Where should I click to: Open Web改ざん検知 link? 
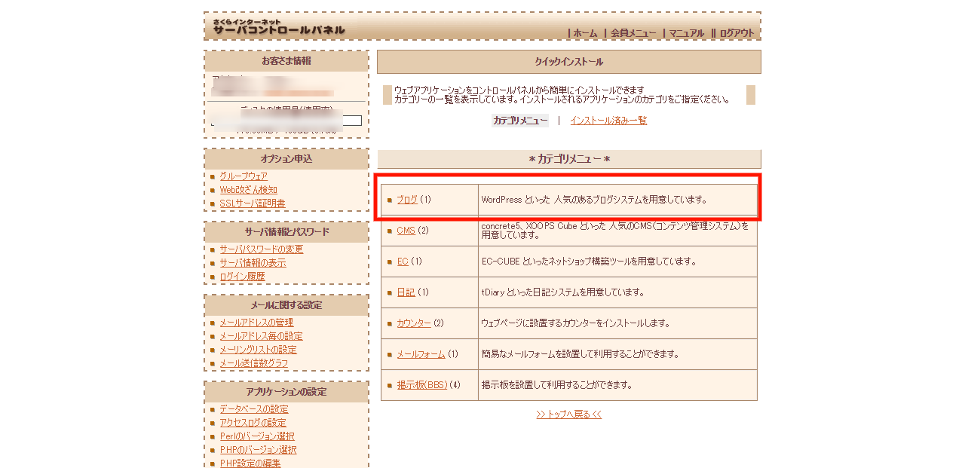pos(248,190)
